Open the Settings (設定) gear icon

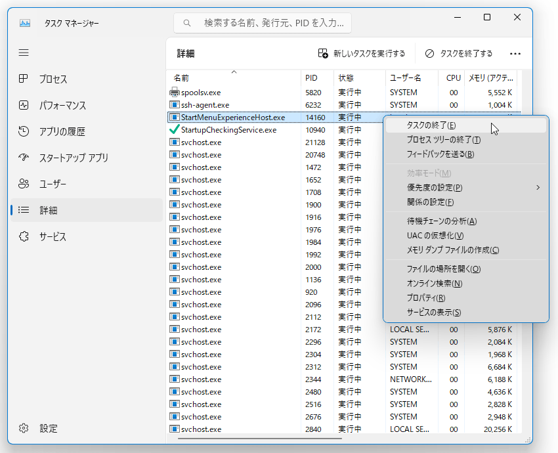click(24, 428)
